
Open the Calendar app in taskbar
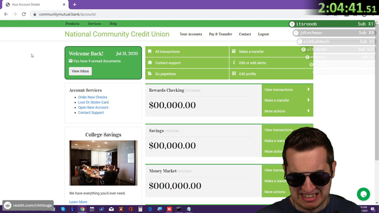coord(92,209)
